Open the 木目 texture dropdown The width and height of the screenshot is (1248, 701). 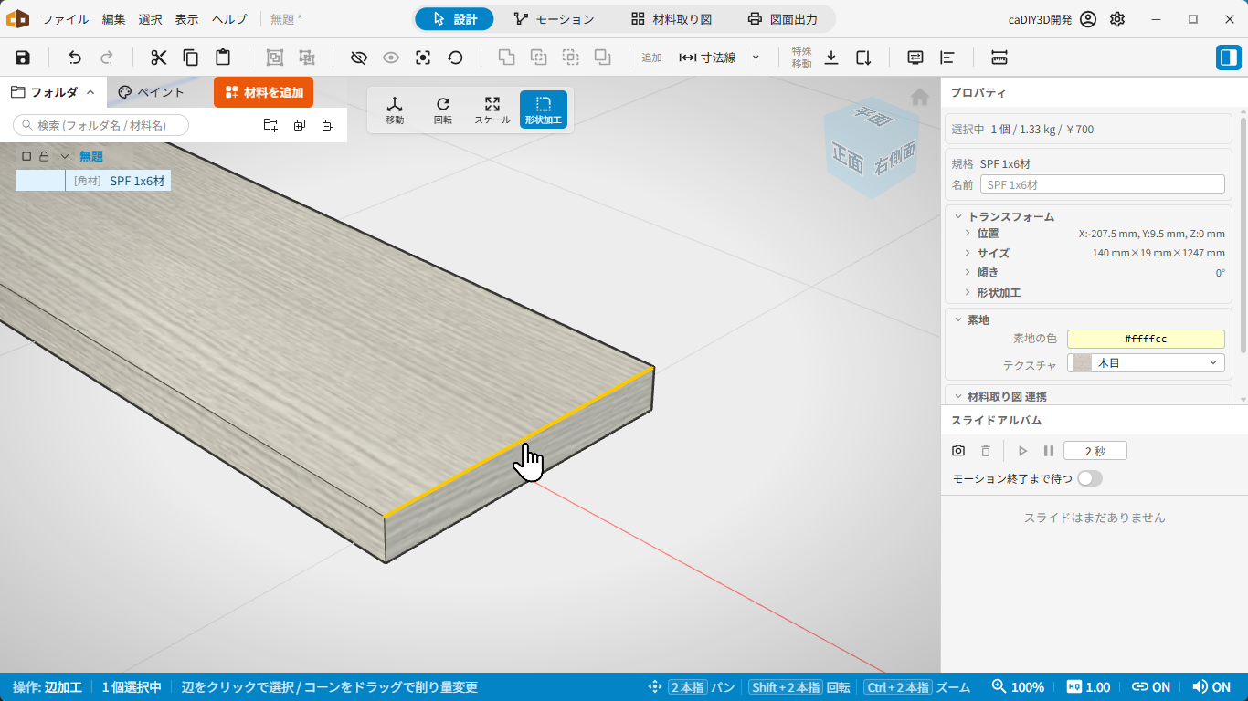pyautogui.click(x=1146, y=363)
